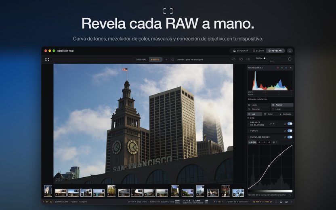The height and width of the screenshot is (210, 336).
Task: Click the panel toggle icon next to REVELAR
Action: (x=290, y=51)
